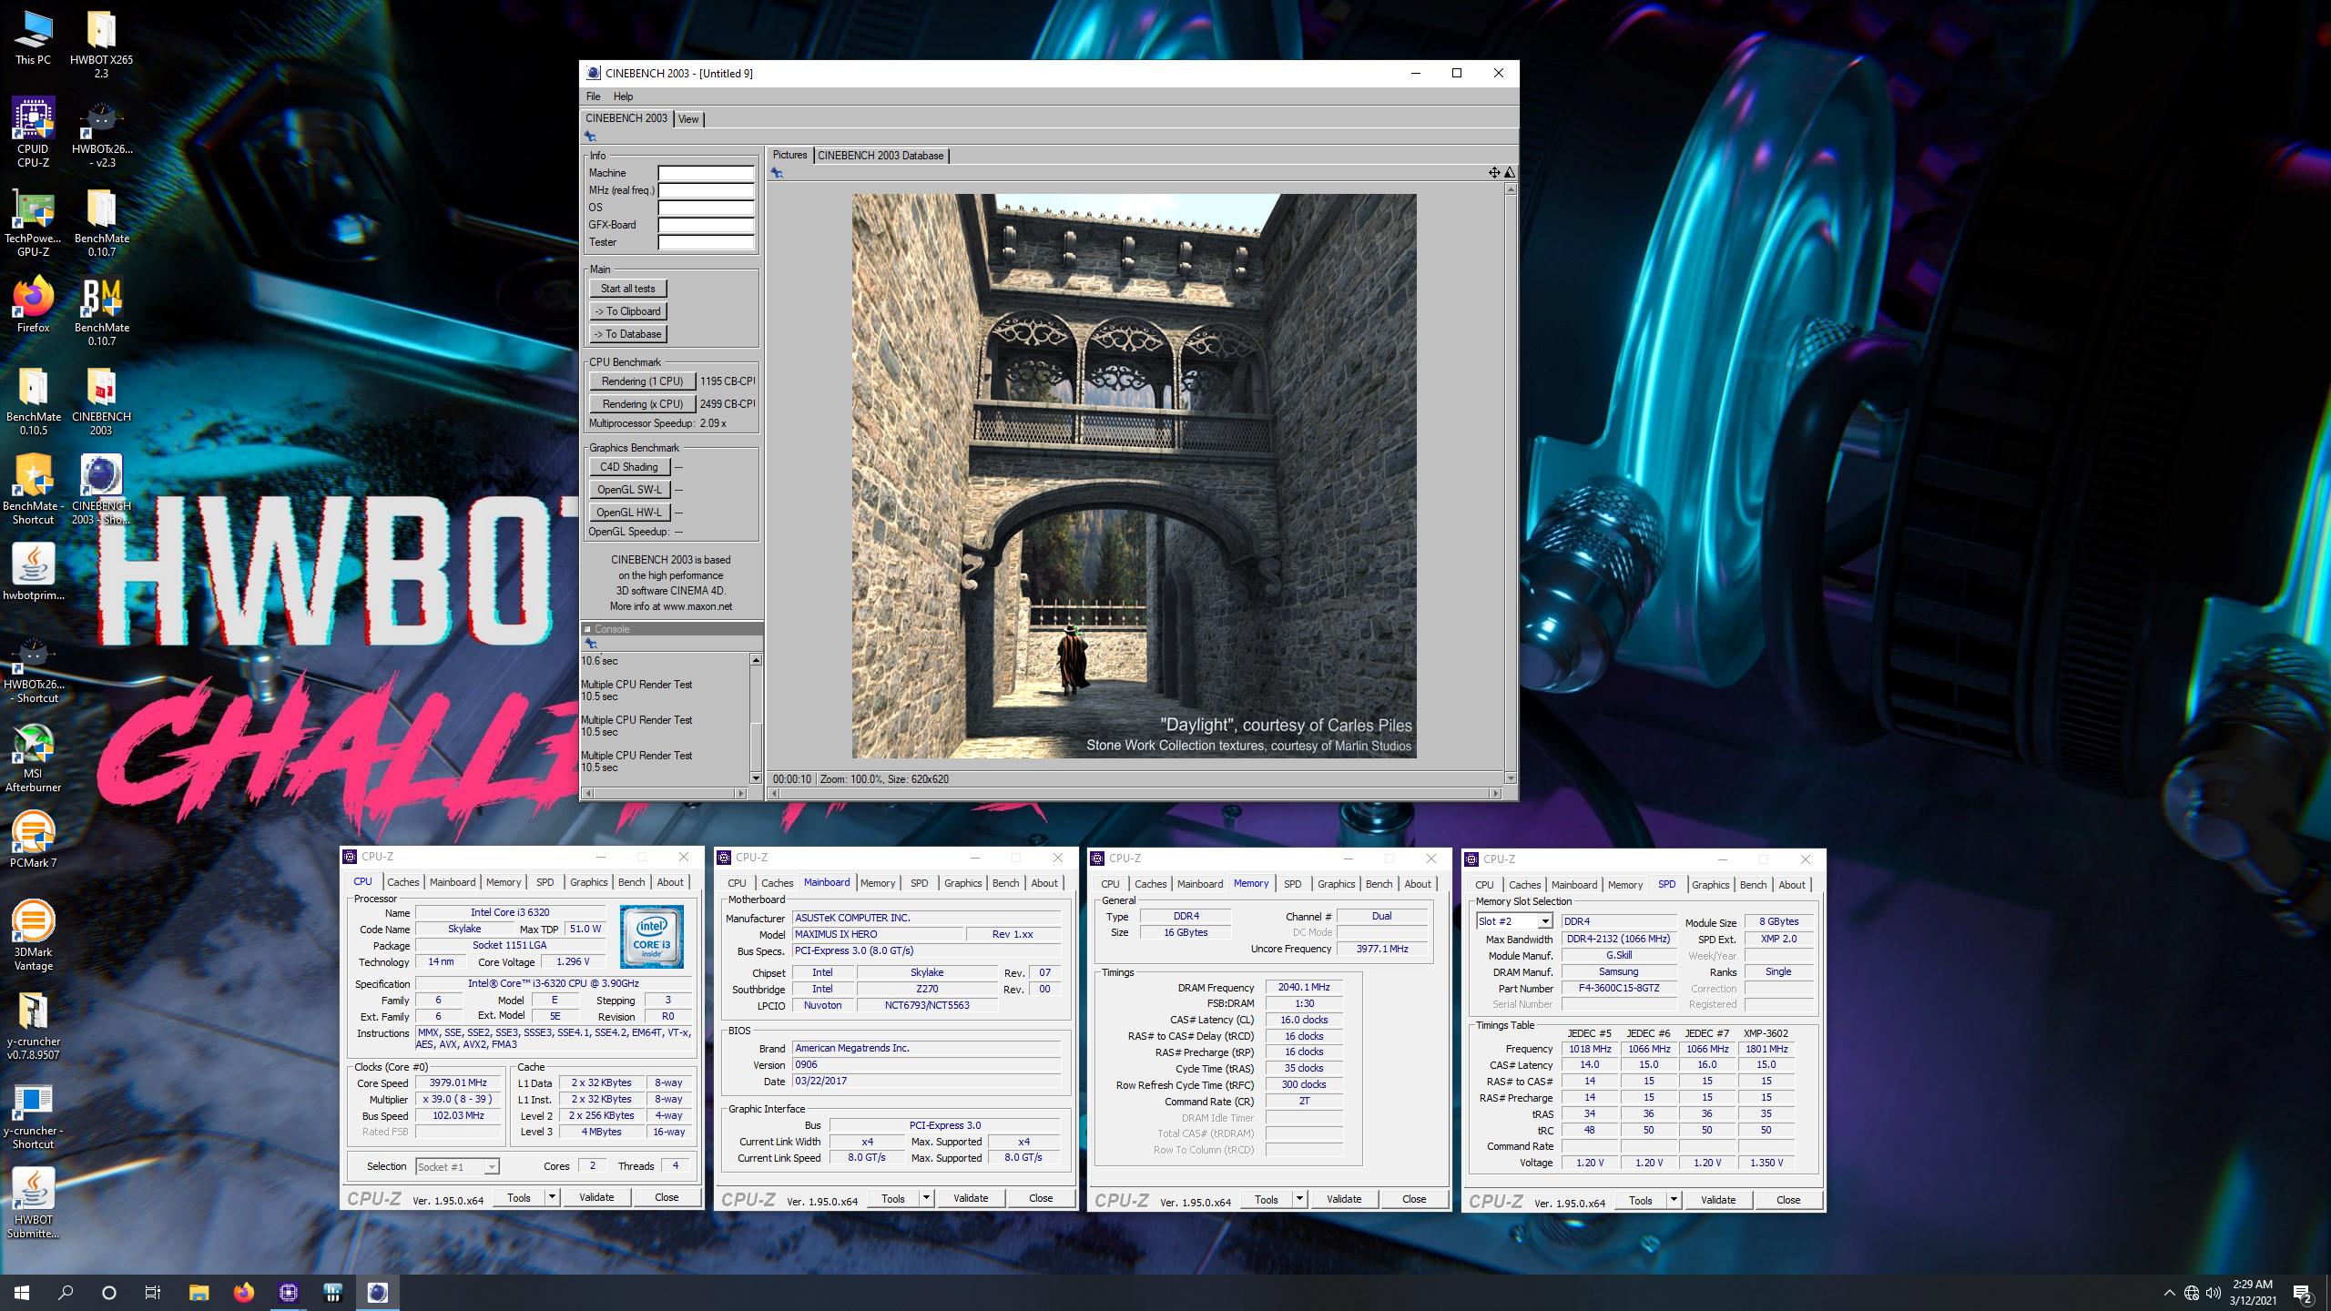Show hidden icons chevron in system tray
This screenshot has height=1311, width=2331.
coord(2169,1293)
